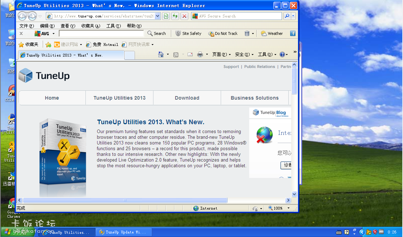Refresh the page with the green arrows icon

tap(175, 16)
